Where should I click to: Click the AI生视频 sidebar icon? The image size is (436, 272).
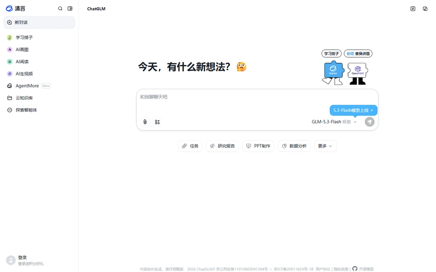(10, 74)
